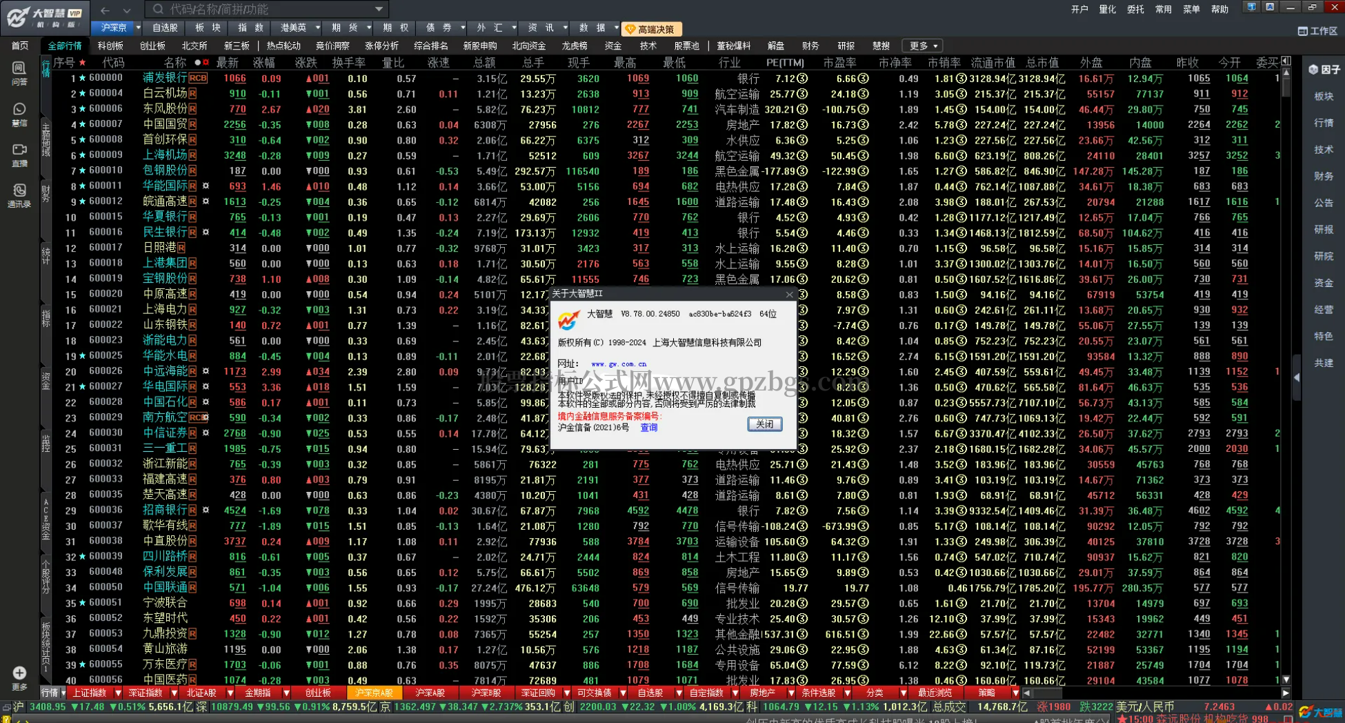The height and width of the screenshot is (723, 1345).
Task: Click the column-scroll-left icon beside 委买
Action: click(1286, 62)
